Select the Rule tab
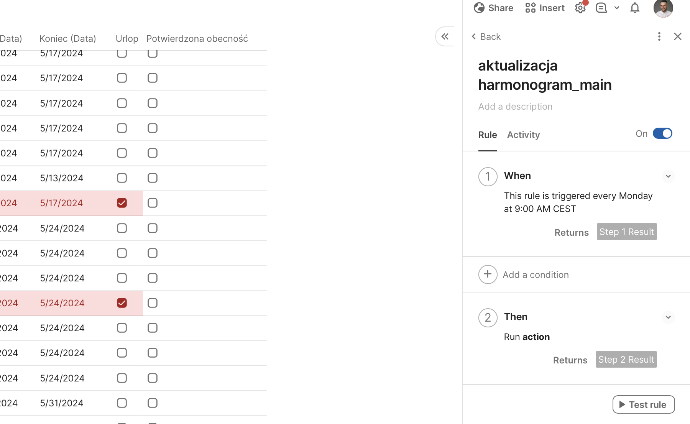Screen dimensions: 690x424 pyautogui.click(x=487, y=135)
